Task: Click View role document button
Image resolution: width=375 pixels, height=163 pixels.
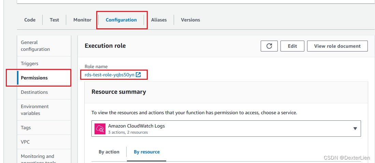Action: click(x=337, y=46)
